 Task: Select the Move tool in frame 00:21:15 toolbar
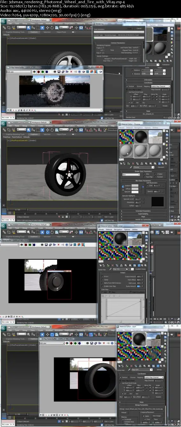(x=47, y=130)
